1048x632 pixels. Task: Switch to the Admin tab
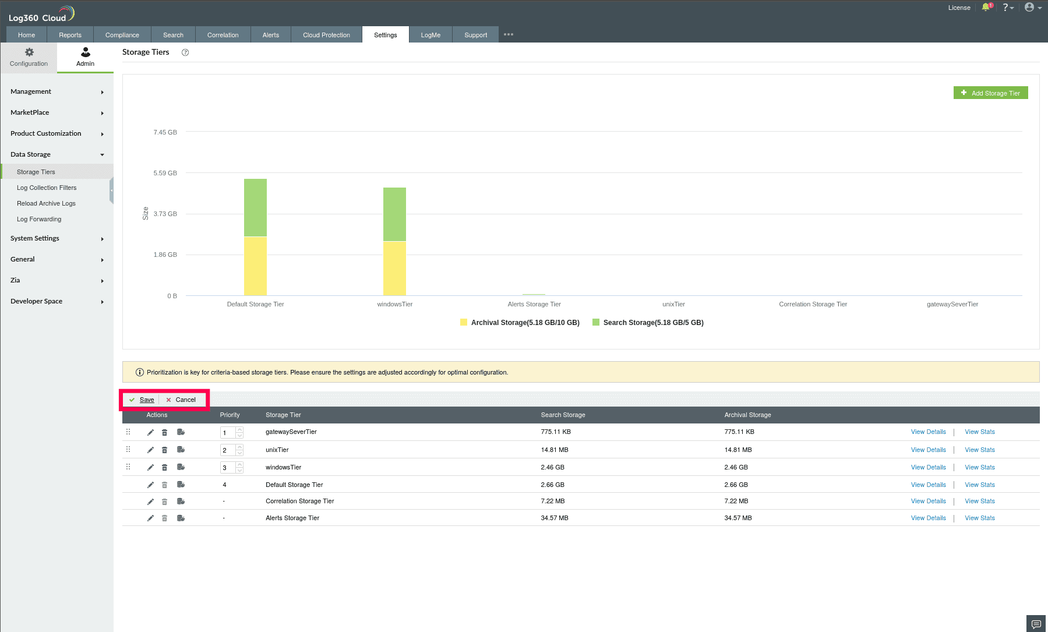tap(85, 57)
